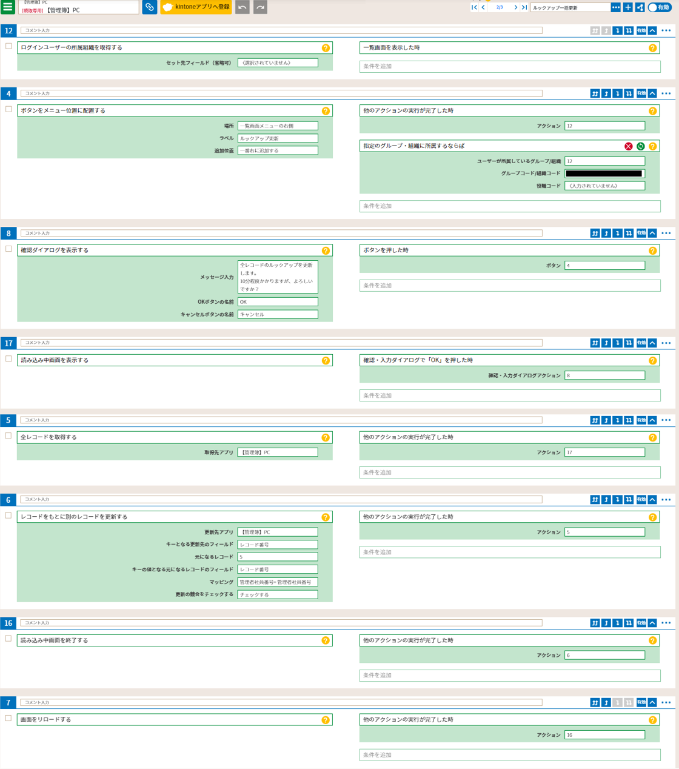Click the blue paperclip link icon
The width and height of the screenshot is (679, 769).
pos(149,7)
